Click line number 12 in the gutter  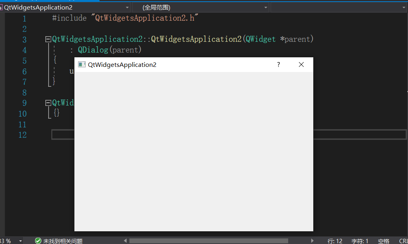23,135
